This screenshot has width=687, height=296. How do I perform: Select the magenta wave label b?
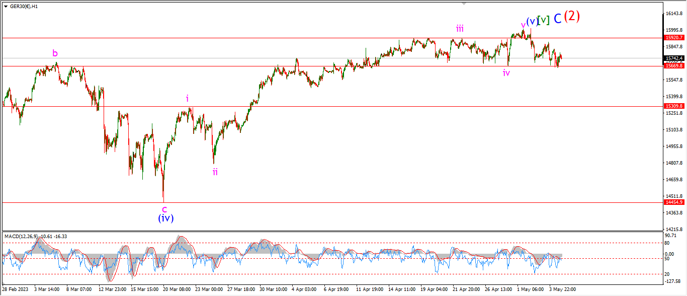[x=55, y=53]
